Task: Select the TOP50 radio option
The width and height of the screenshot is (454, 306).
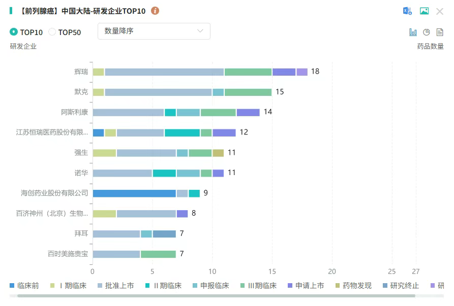Action: tap(52, 32)
